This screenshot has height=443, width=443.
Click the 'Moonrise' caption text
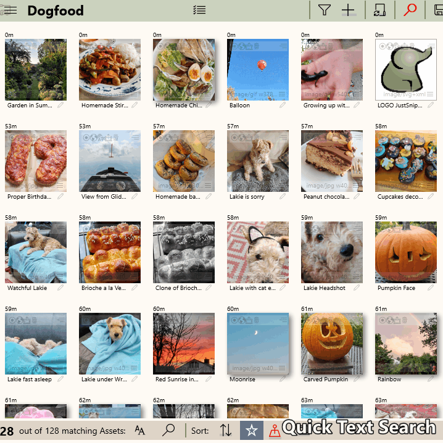(242, 379)
